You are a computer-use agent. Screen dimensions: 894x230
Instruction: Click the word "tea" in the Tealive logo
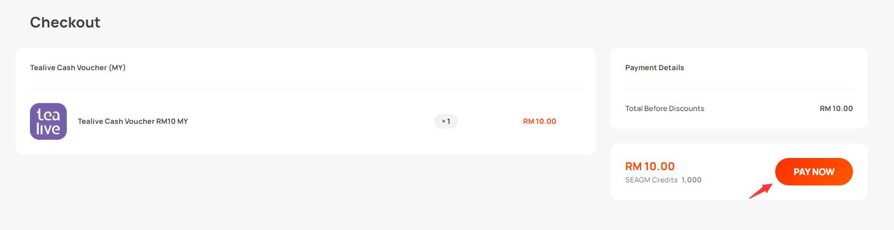point(48,115)
